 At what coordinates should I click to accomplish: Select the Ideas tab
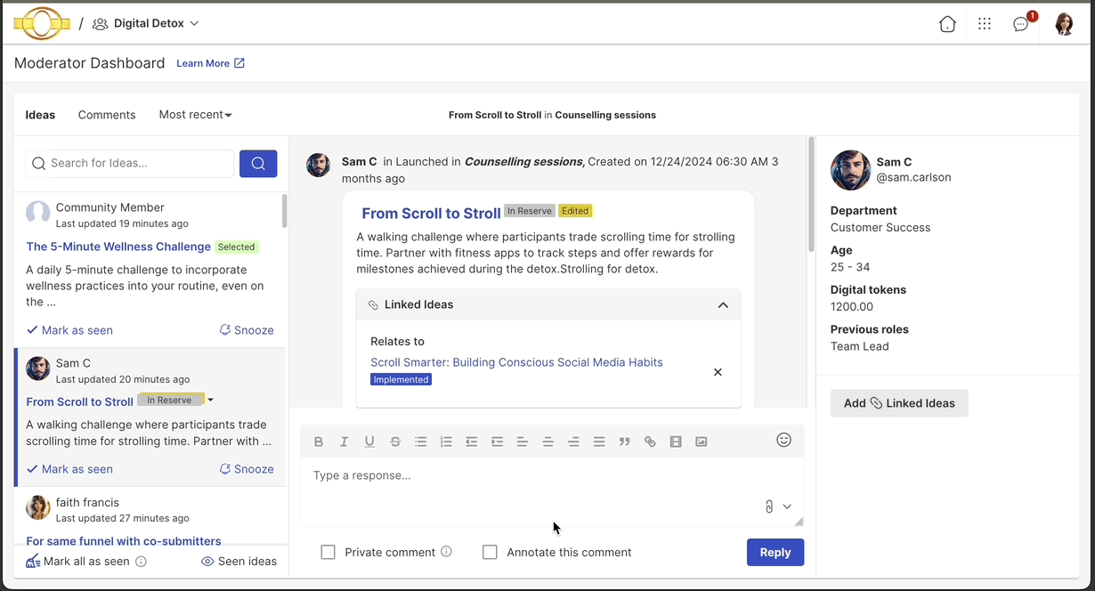click(x=40, y=115)
